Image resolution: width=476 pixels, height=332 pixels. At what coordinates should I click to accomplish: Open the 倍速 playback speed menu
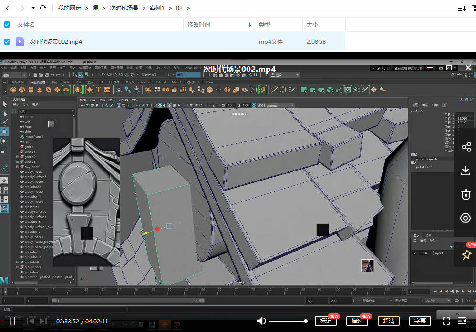(357, 321)
